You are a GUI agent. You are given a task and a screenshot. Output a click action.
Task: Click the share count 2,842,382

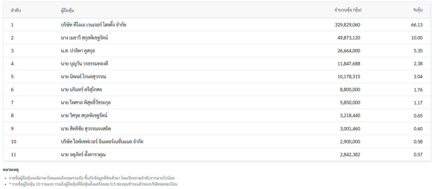[x=350, y=155]
